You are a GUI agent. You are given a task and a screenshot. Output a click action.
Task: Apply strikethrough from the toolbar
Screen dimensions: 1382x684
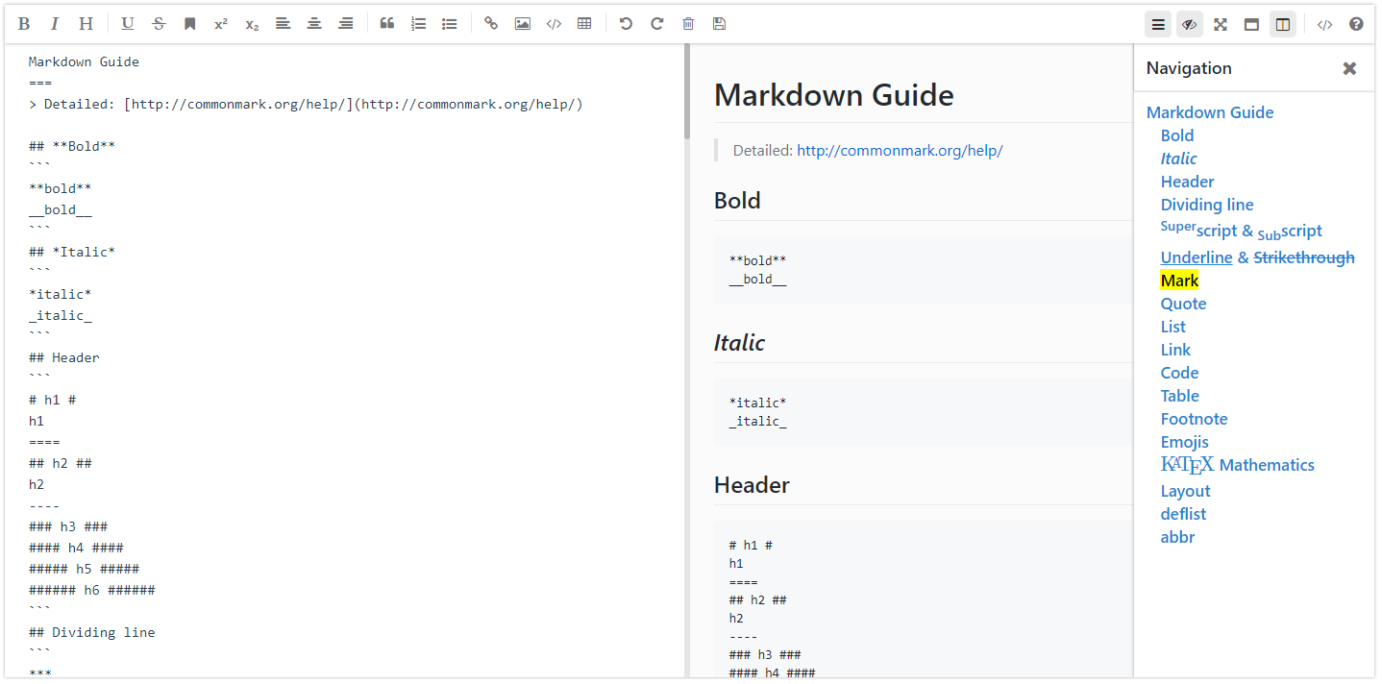pyautogui.click(x=159, y=24)
